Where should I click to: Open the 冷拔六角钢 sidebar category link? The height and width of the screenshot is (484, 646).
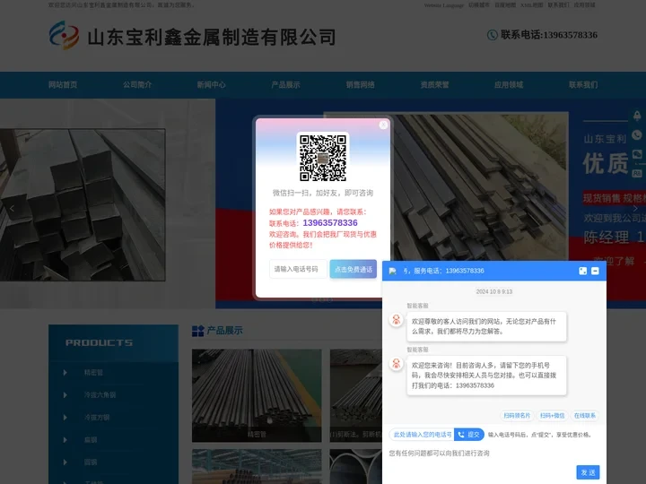[x=100, y=395]
